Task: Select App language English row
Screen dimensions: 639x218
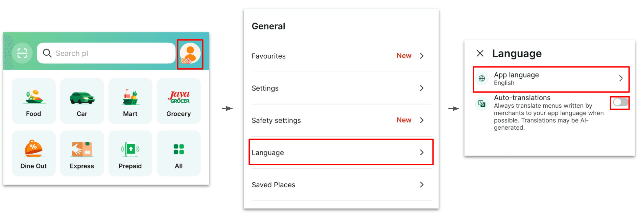Action: 551,79
